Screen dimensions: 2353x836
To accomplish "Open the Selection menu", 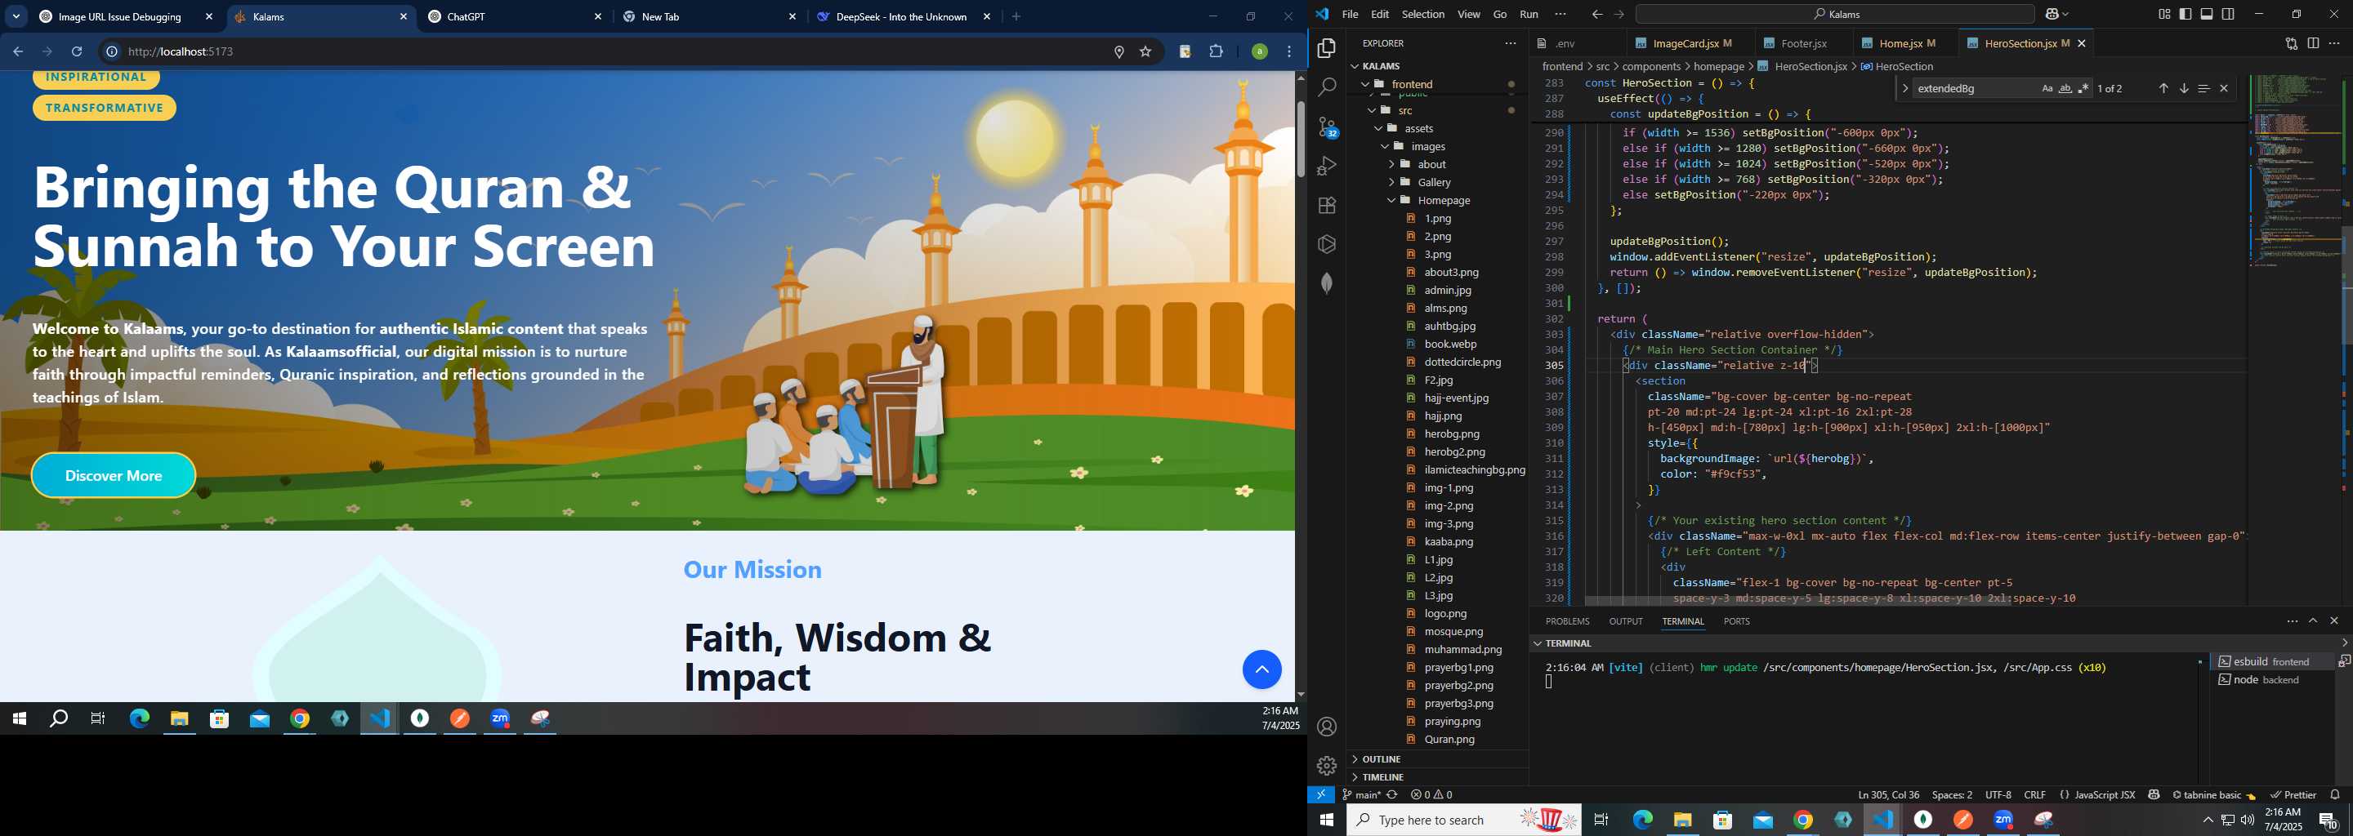I will (1423, 15).
